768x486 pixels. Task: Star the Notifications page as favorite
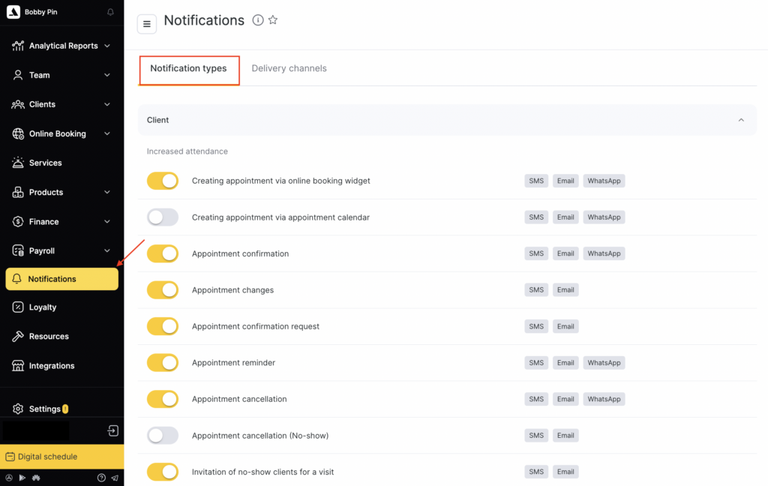[x=273, y=20]
